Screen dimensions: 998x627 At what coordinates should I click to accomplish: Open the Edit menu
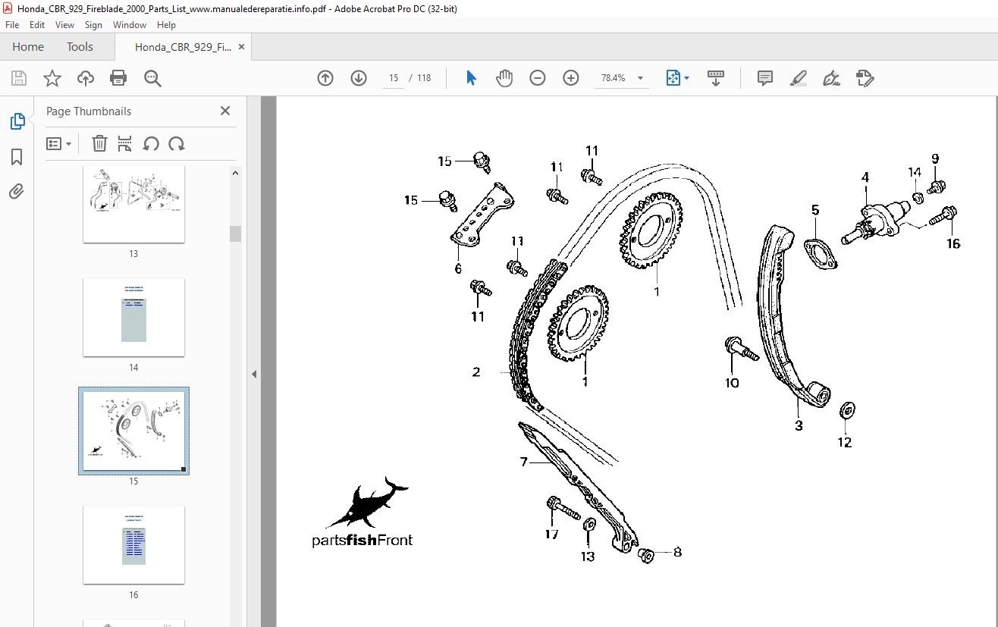37,25
